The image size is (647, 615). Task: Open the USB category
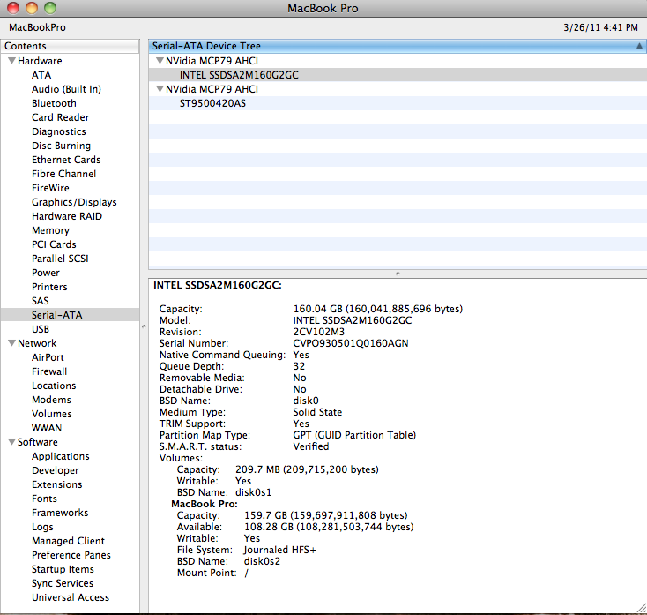tap(41, 329)
